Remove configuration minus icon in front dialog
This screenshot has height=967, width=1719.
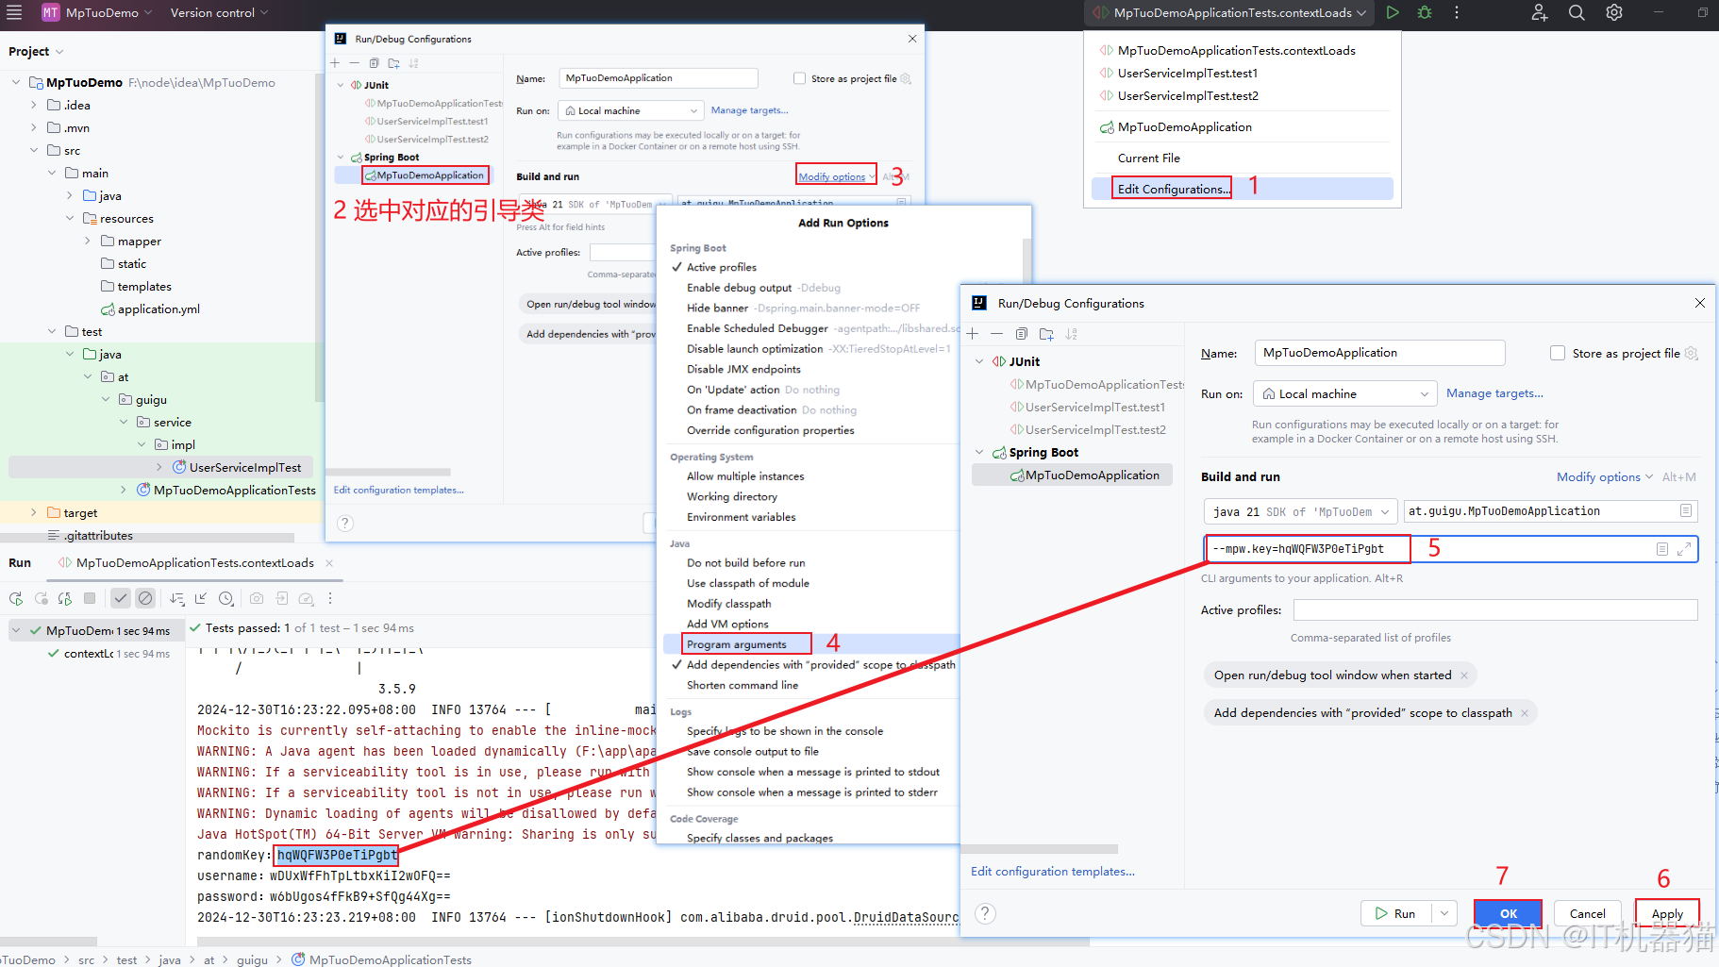coord(996,334)
